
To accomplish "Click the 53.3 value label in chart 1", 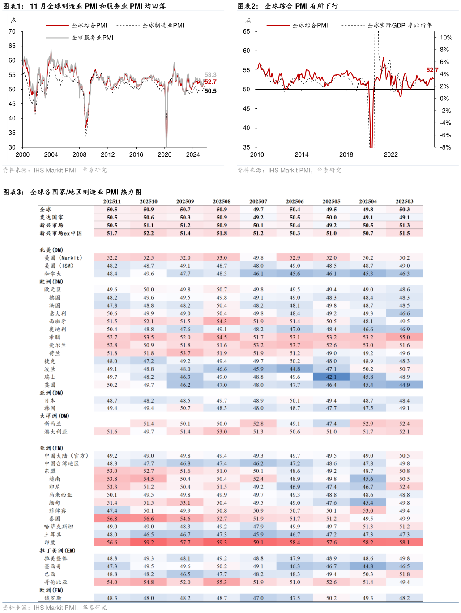I will (x=210, y=75).
